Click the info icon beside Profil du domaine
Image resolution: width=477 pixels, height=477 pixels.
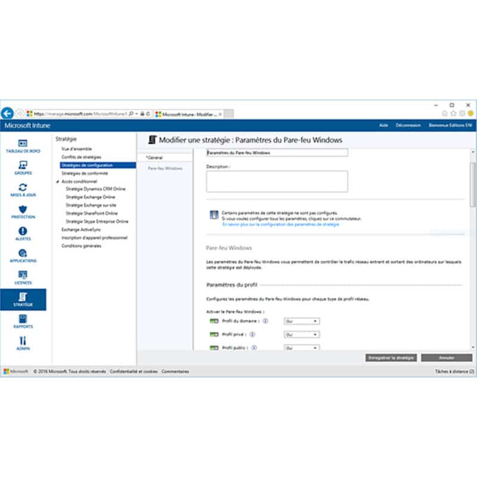point(265,321)
